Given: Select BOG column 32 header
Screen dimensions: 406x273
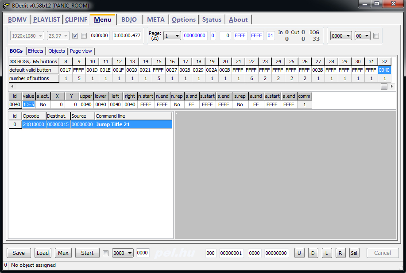Looking at the screenshot, I should (x=384, y=62).
